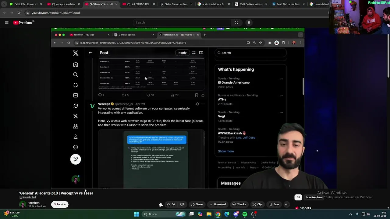This screenshot has height=219, width=390.
Task: Click the back arrow beside Post heading
Action: coord(90,53)
